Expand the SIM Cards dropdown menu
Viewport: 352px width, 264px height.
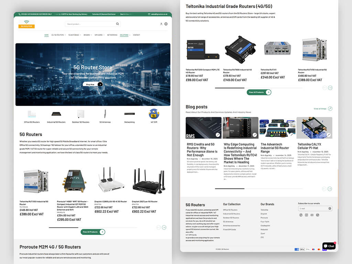click(x=99, y=35)
